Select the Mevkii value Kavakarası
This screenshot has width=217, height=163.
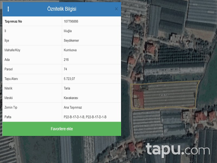(x=70, y=98)
